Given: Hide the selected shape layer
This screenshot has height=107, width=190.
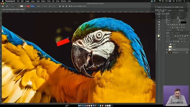Looking at the screenshot, I should point(167,50).
